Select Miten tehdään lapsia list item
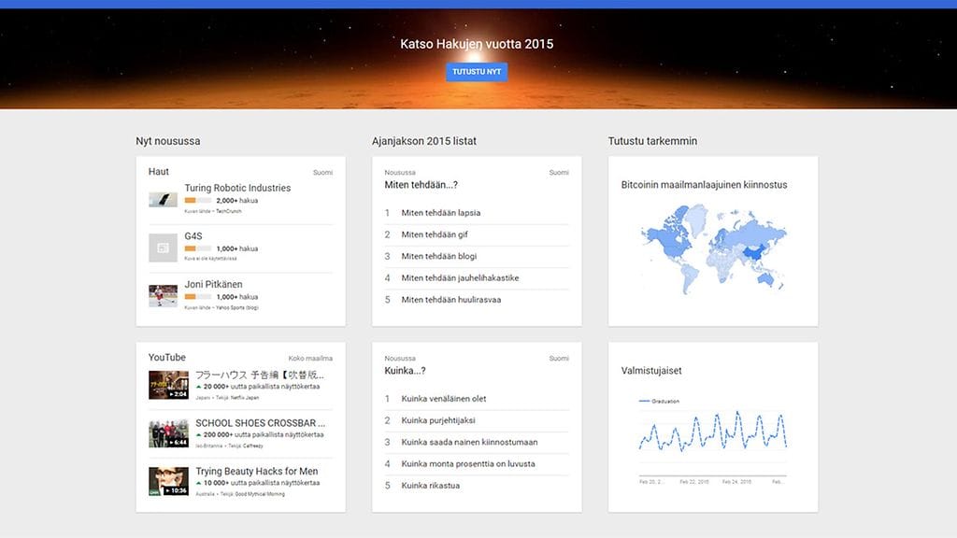 click(x=441, y=213)
